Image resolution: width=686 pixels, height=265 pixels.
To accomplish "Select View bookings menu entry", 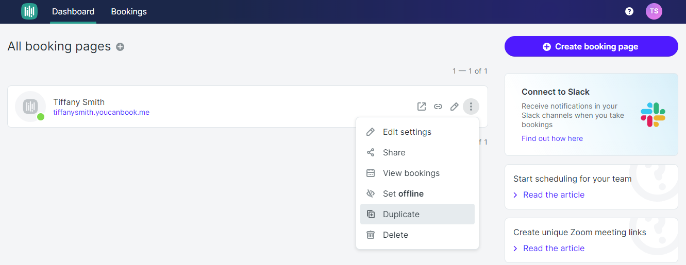I will pos(417,173).
